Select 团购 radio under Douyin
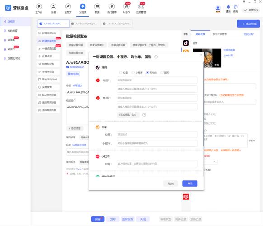263x226 pixels. [x=162, y=73]
